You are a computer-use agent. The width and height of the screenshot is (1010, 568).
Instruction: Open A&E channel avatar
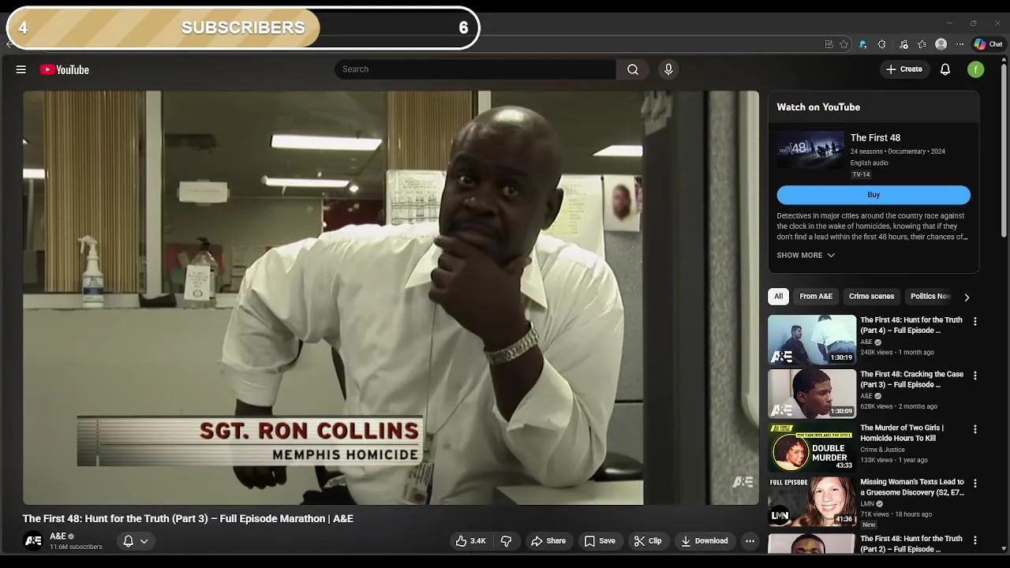coord(33,541)
